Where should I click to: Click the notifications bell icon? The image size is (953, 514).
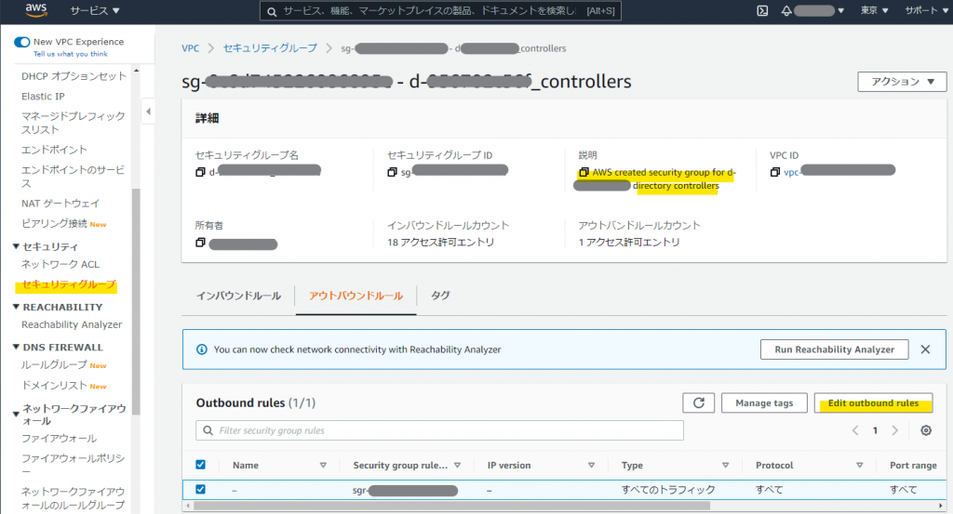click(785, 11)
